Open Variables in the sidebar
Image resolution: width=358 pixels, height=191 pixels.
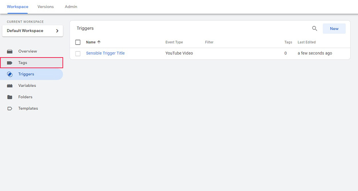[31, 86]
